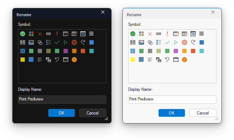The width and height of the screenshot is (234, 140).
Task: Choose green play triangle symbol in light dialog
Action: [x=175, y=42]
